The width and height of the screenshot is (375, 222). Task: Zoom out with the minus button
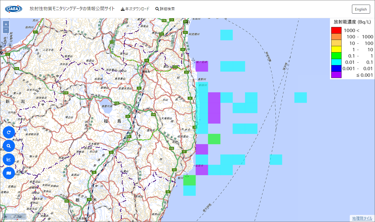(6, 30)
